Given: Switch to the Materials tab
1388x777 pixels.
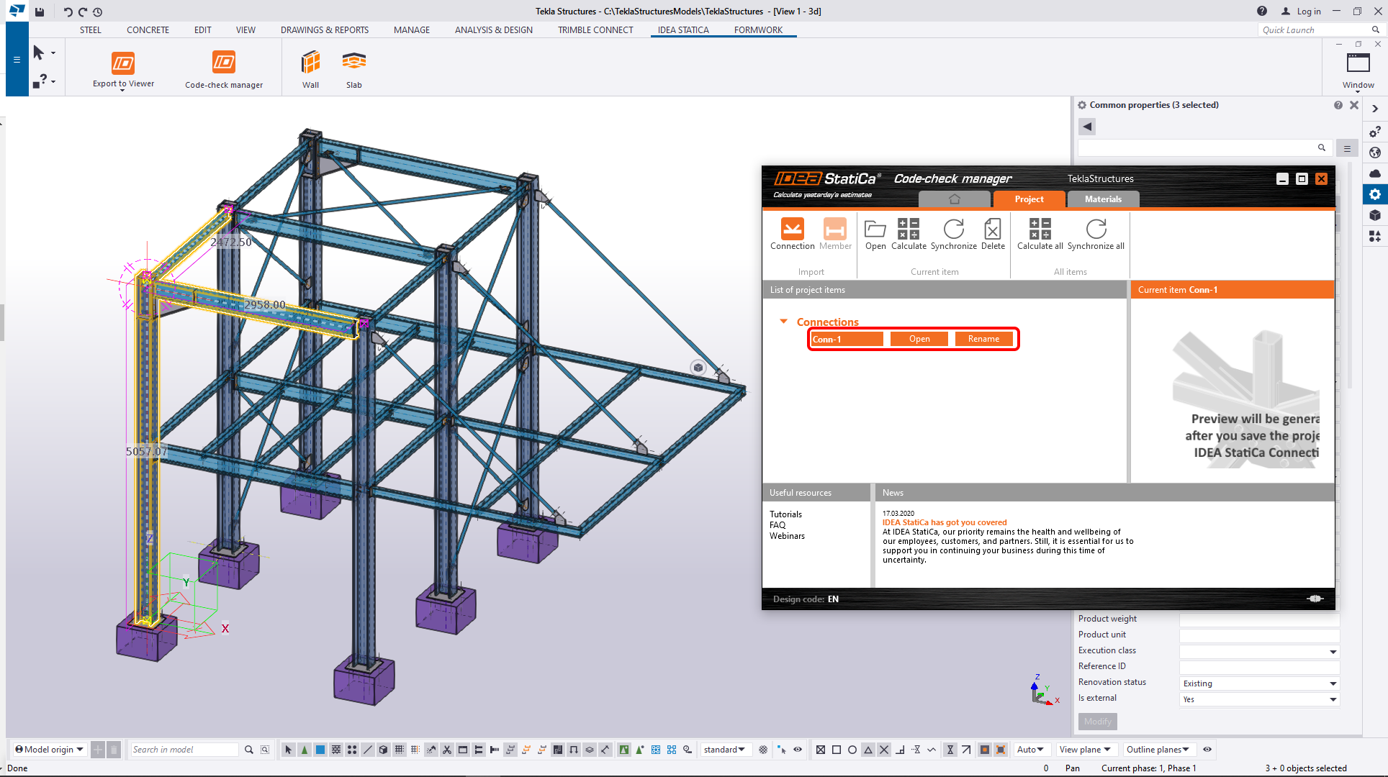Looking at the screenshot, I should pos(1103,199).
